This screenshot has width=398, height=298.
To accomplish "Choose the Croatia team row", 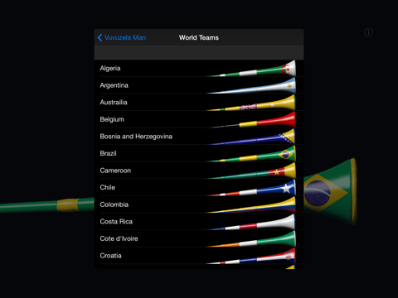I will (x=199, y=256).
